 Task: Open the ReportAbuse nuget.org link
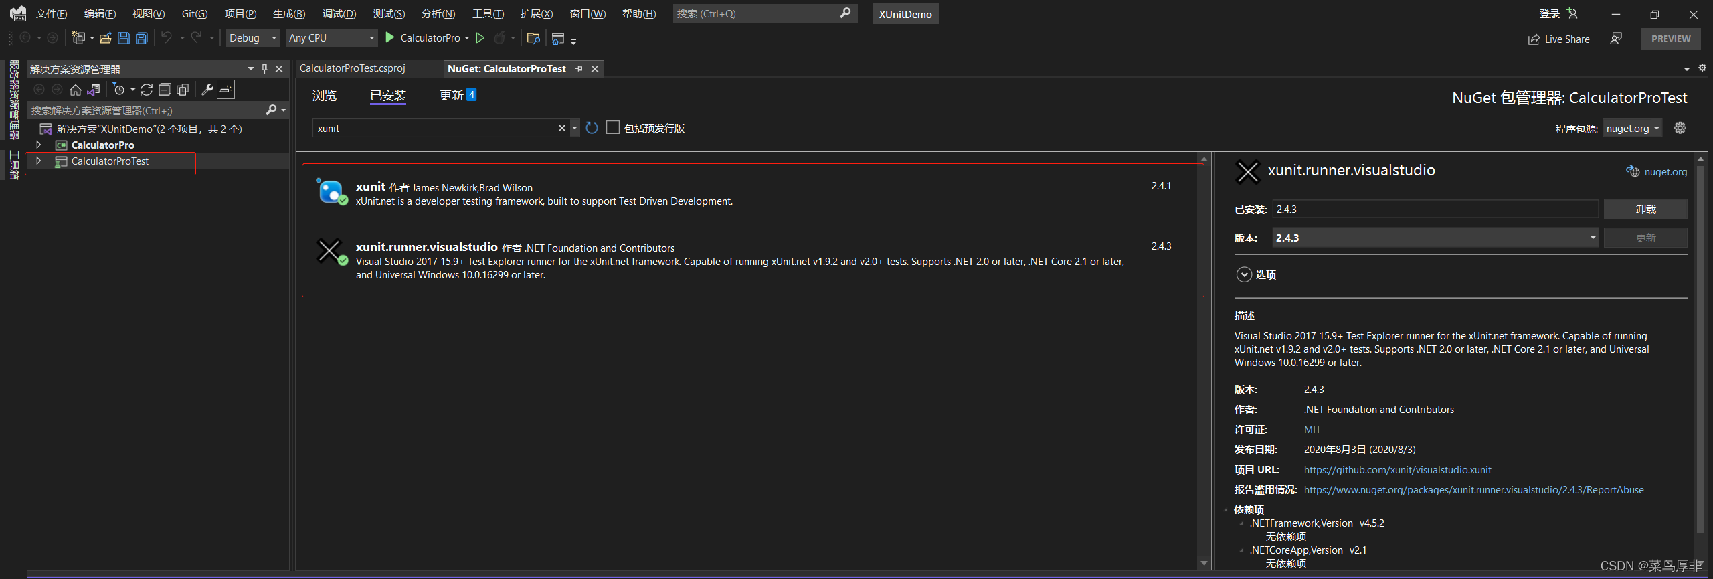point(1473,490)
